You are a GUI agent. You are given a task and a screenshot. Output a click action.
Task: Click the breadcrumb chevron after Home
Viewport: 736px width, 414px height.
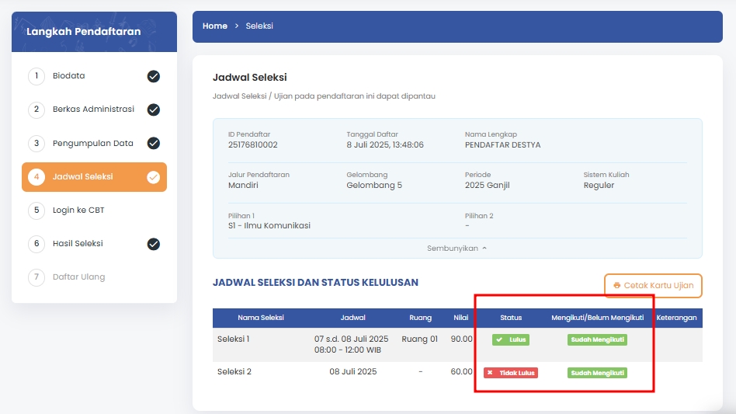[x=237, y=26]
